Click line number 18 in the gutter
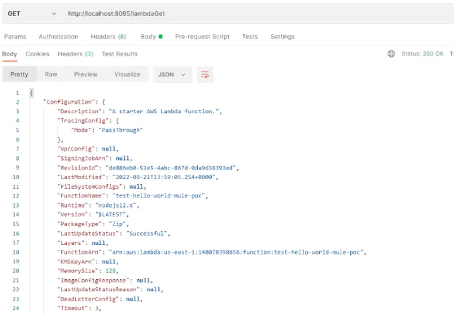The height and width of the screenshot is (314, 454). (15, 252)
